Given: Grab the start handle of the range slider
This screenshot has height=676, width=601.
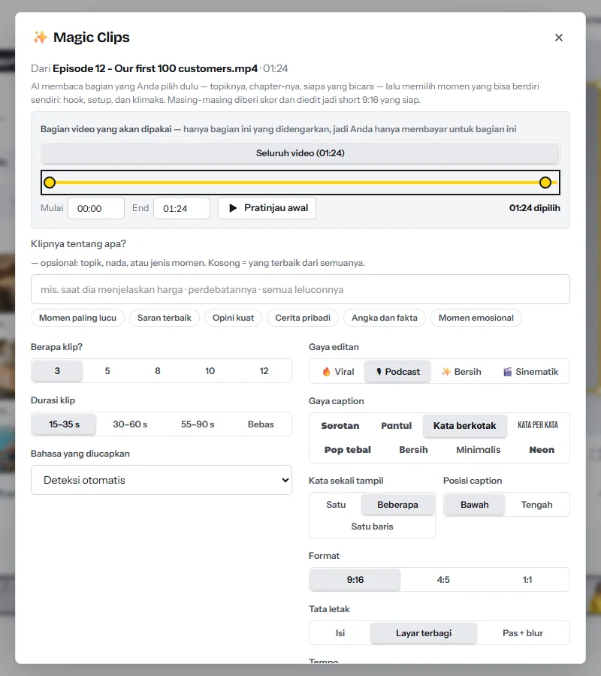Looking at the screenshot, I should (50, 183).
